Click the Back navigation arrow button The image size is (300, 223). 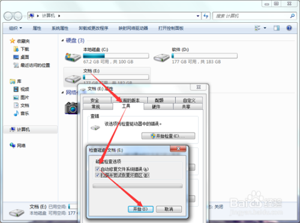coord(8,16)
